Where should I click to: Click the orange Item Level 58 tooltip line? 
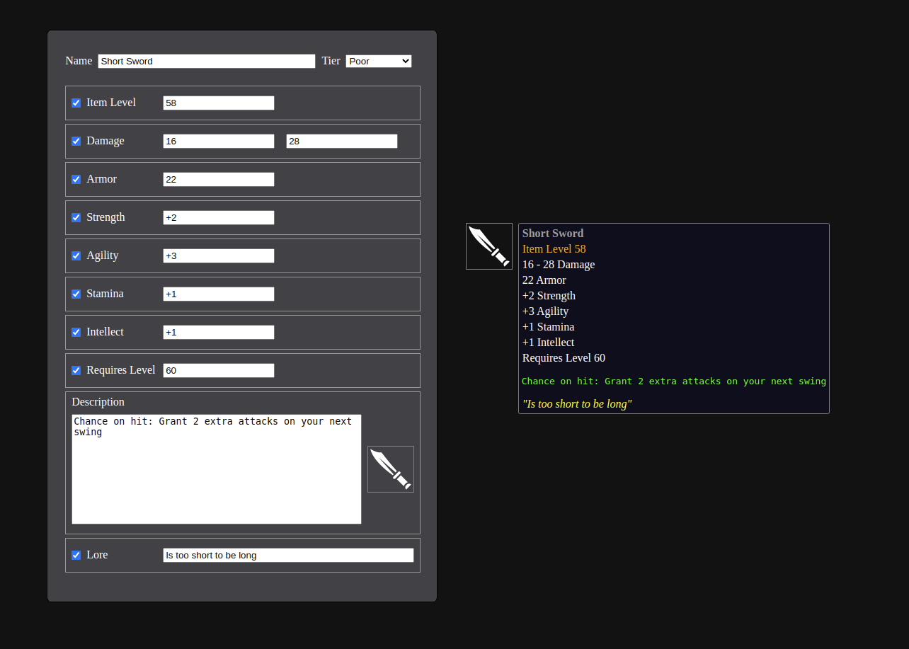[x=554, y=249]
